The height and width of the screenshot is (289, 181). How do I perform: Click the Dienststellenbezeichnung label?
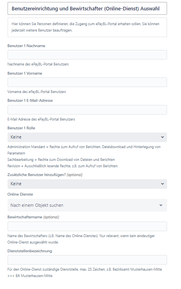point(30,251)
